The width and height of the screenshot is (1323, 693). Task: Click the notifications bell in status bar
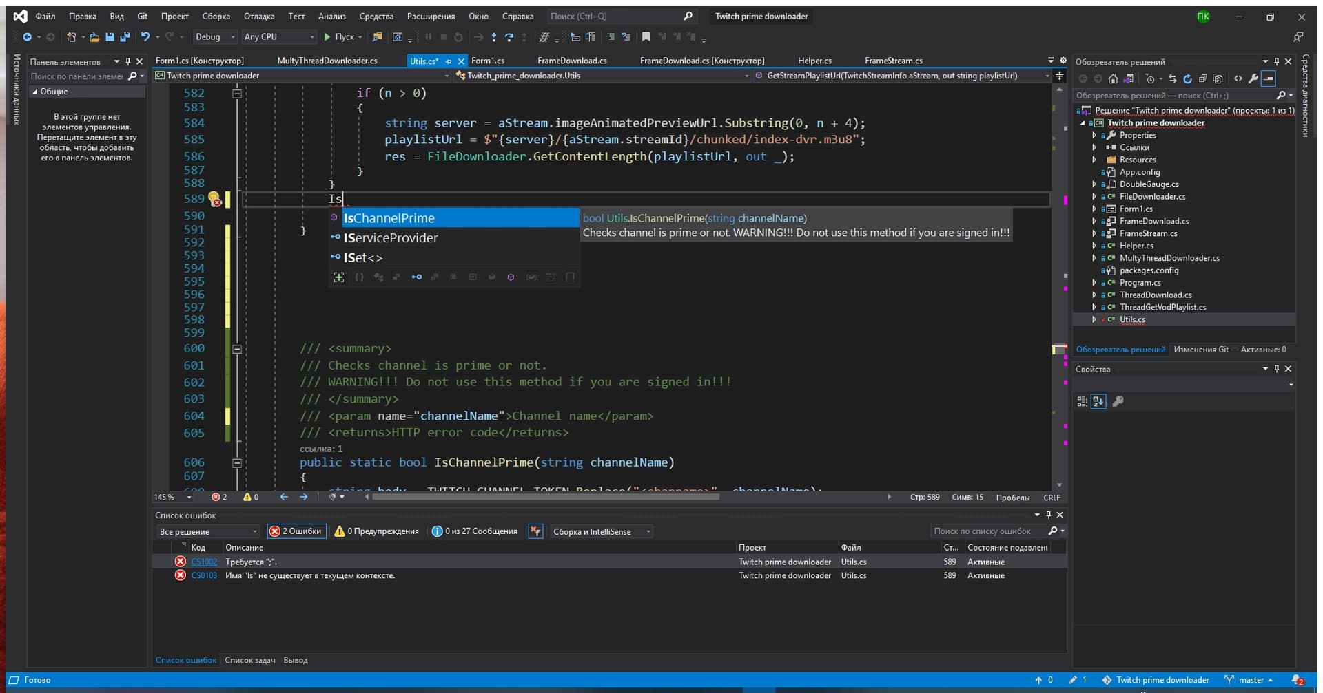1298,680
